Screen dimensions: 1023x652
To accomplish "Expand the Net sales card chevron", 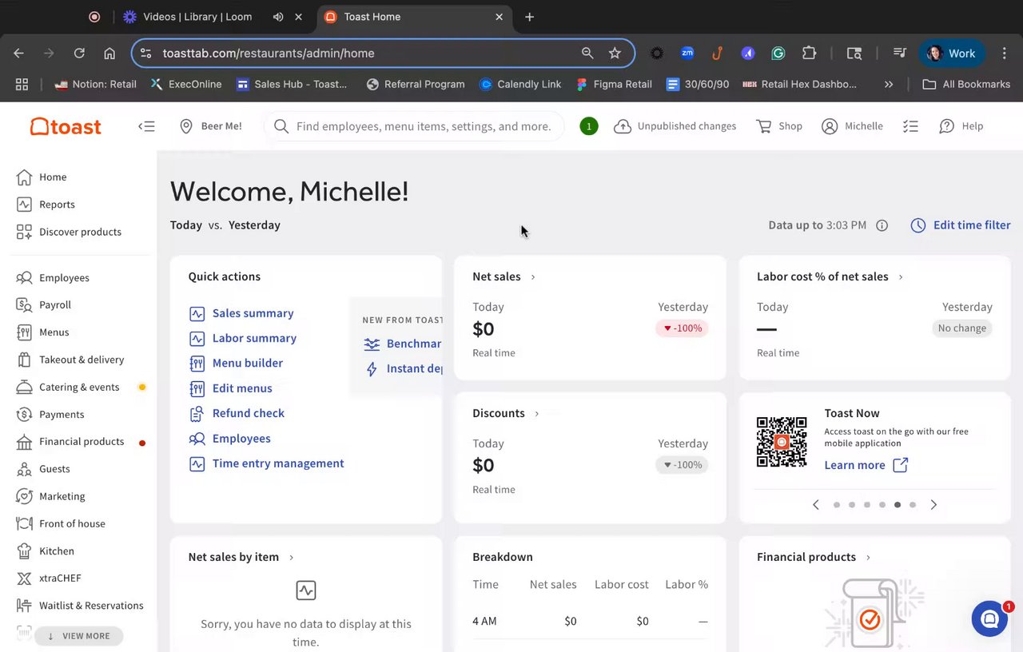I will coord(533,277).
